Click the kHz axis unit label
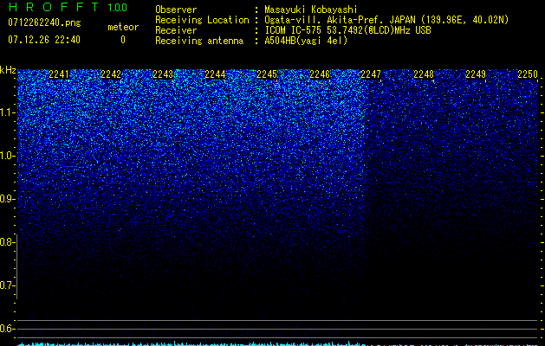Screen dimensions: 545x346 pos(8,70)
